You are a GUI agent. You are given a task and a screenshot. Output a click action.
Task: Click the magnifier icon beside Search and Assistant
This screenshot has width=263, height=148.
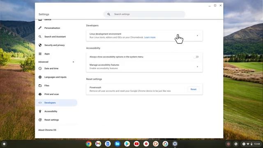tap(40, 37)
